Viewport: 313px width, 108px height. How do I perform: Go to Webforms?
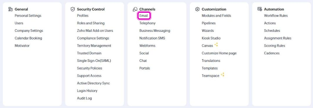[147, 46]
